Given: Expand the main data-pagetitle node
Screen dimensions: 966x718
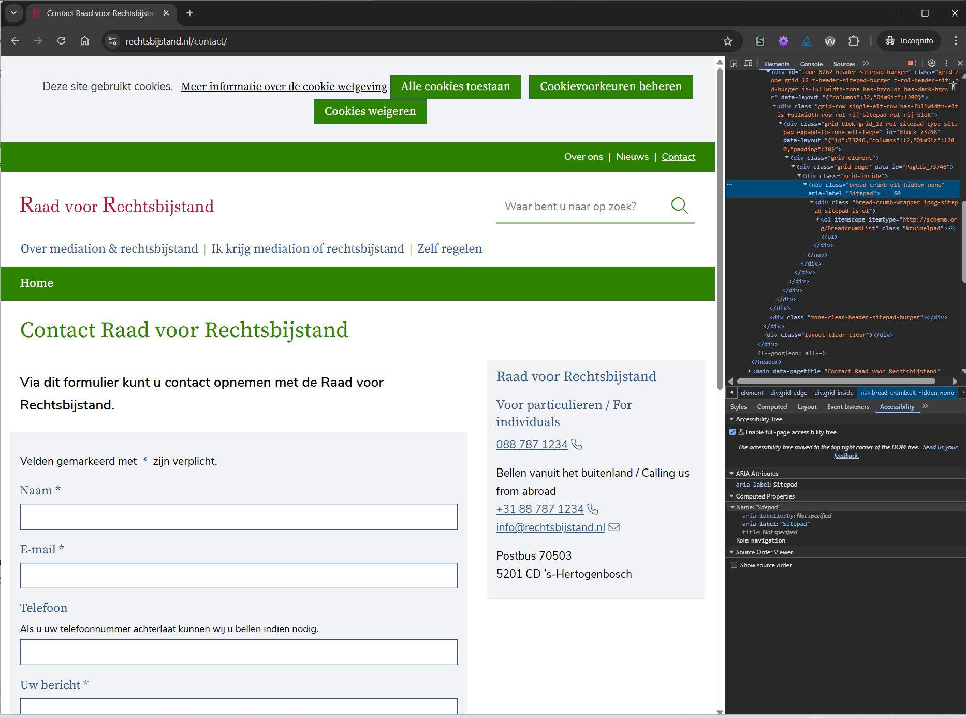Looking at the screenshot, I should point(750,371).
